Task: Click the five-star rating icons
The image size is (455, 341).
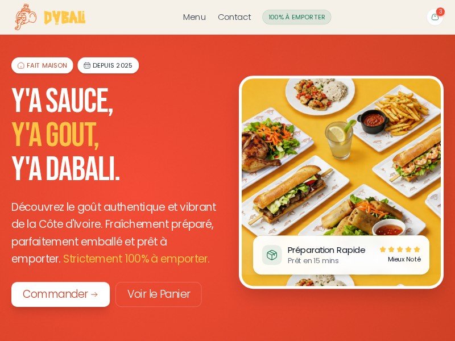Action: coord(400,249)
